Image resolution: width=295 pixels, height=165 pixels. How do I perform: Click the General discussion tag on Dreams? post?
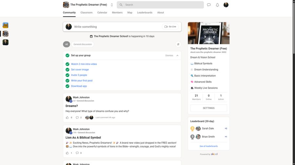pyautogui.click(x=86, y=101)
